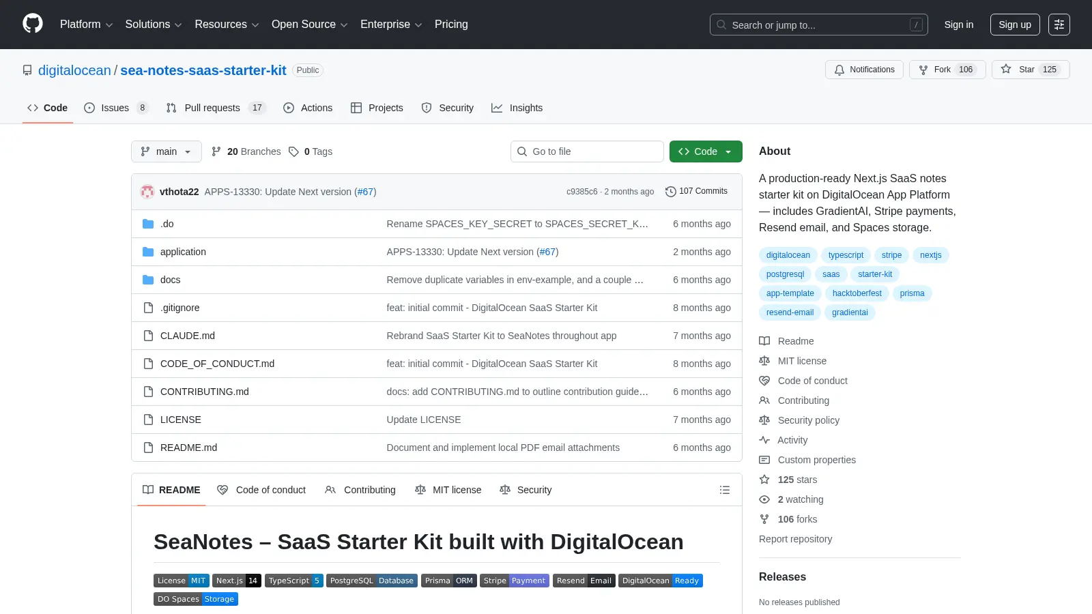
Task: Click the gradientai topic tag
Action: 850,312
